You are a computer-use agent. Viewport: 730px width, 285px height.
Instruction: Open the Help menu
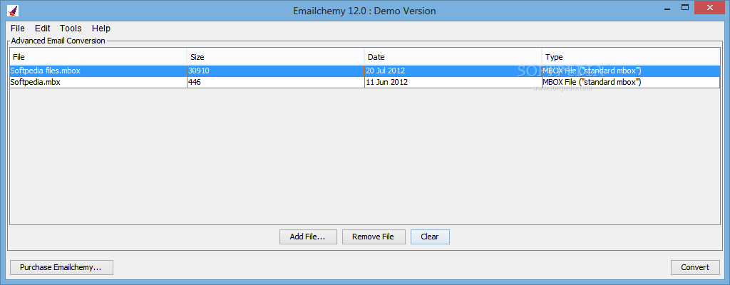[x=101, y=28]
